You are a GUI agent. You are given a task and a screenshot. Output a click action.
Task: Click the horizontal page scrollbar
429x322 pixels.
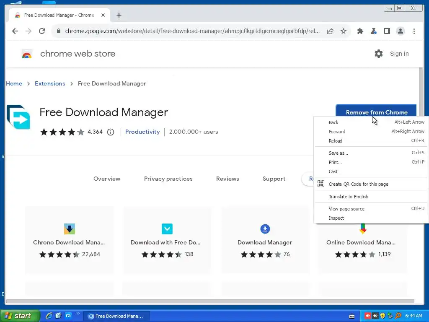(210, 301)
